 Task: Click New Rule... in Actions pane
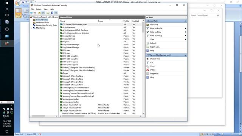pyautogui.click(x=155, y=25)
